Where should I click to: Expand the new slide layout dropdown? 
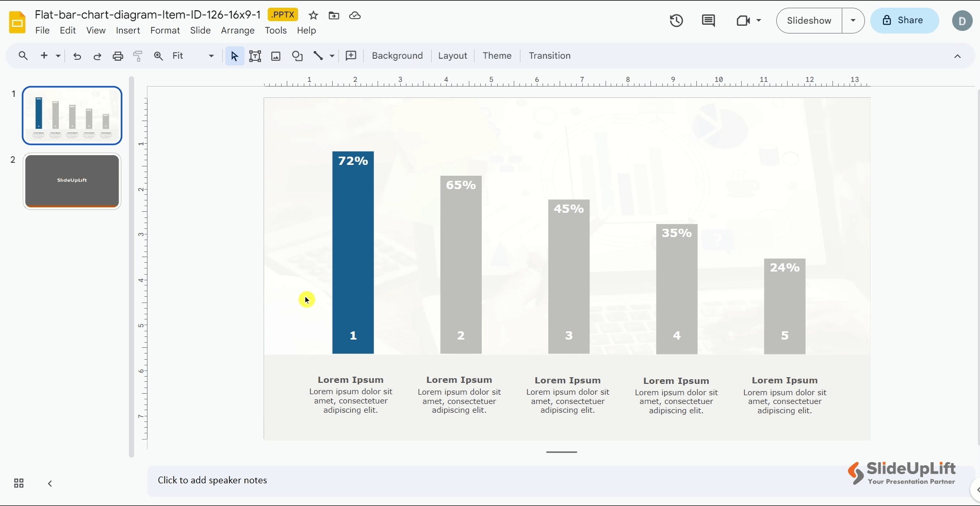coord(58,56)
